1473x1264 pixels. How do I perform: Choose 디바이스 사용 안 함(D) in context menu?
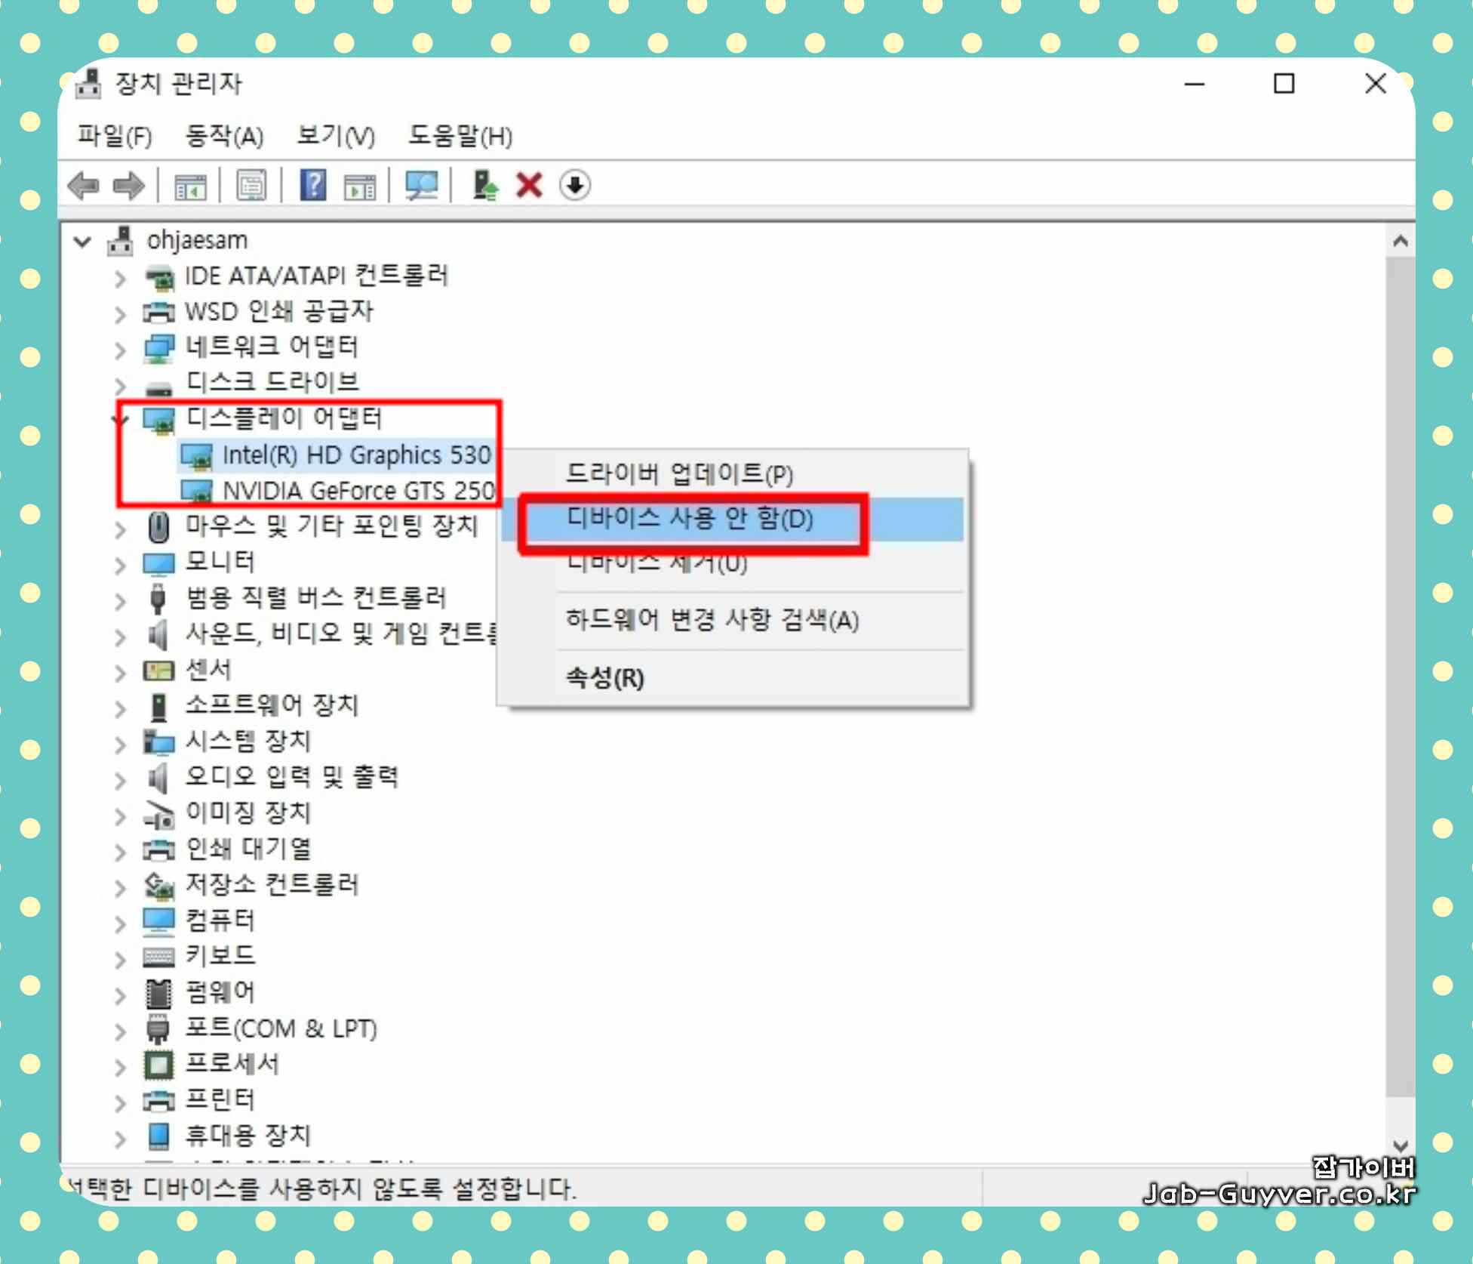(x=690, y=519)
